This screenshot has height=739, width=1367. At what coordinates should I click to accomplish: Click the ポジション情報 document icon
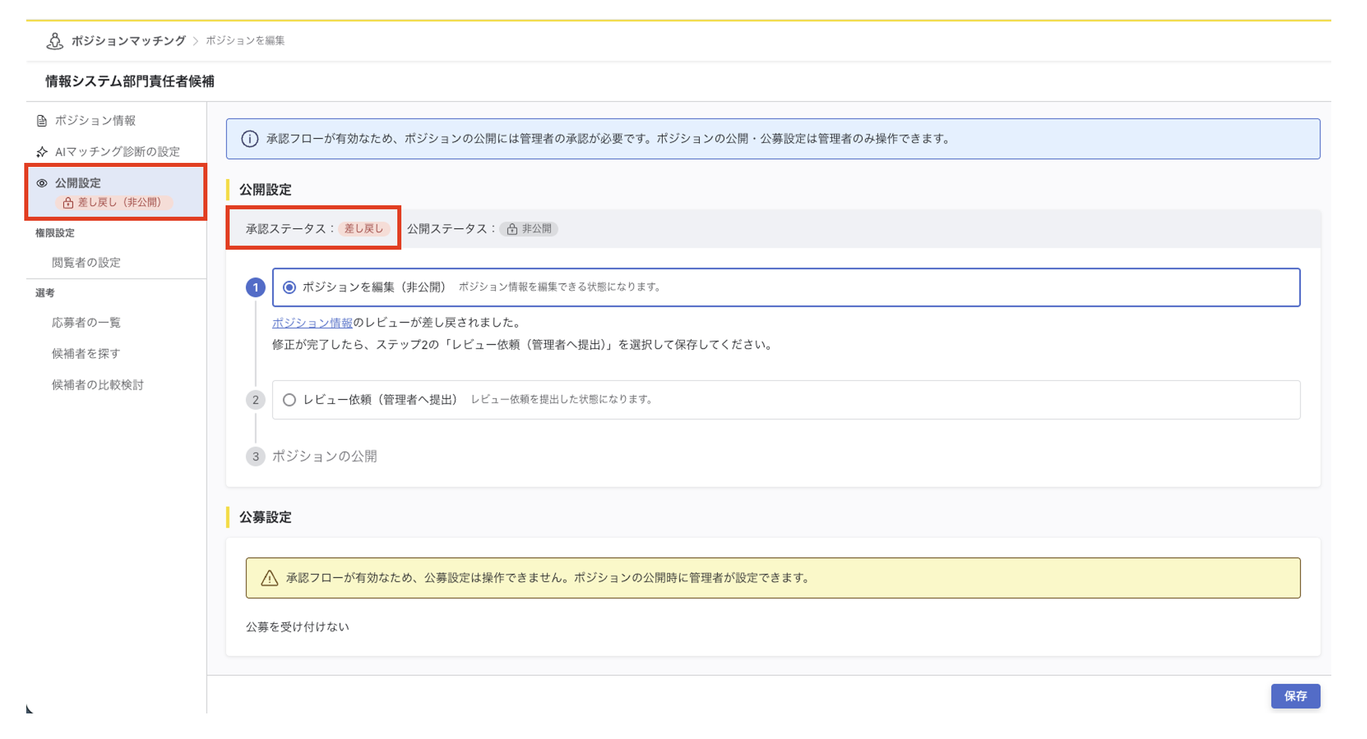[x=42, y=120]
